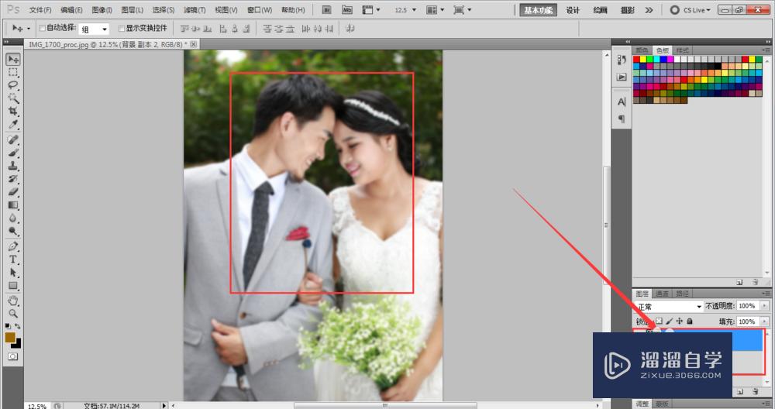
Task: Open the Paragraph panel icon
Action: 622,119
